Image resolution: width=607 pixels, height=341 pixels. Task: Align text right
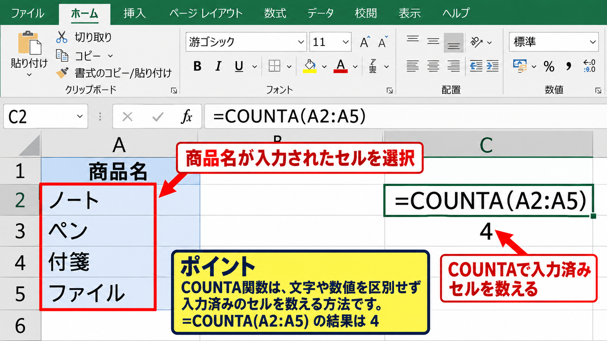[x=453, y=66]
